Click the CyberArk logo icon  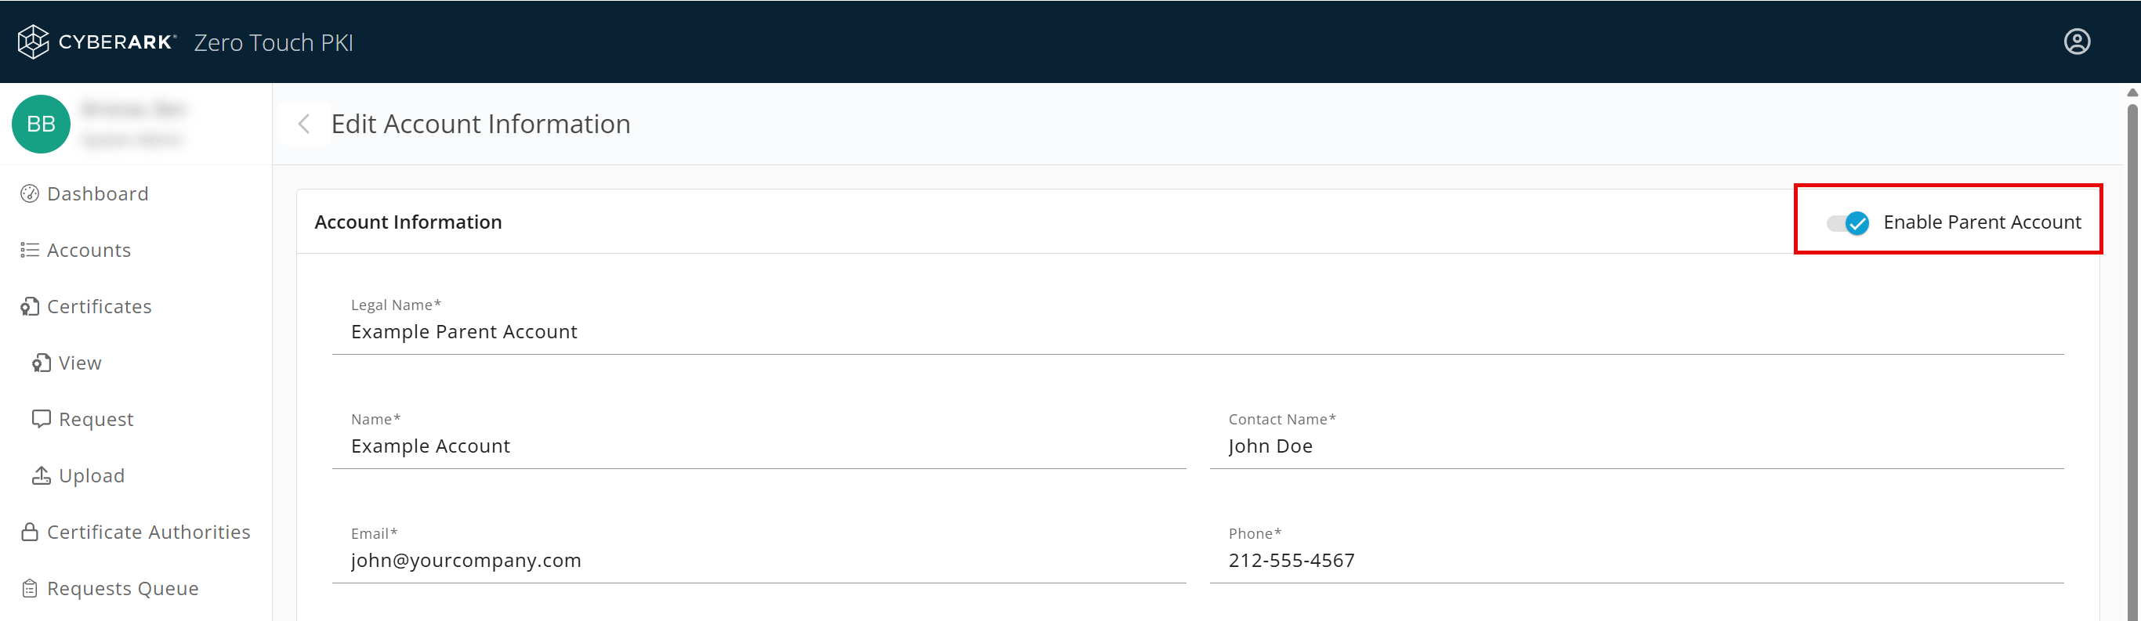(33, 42)
